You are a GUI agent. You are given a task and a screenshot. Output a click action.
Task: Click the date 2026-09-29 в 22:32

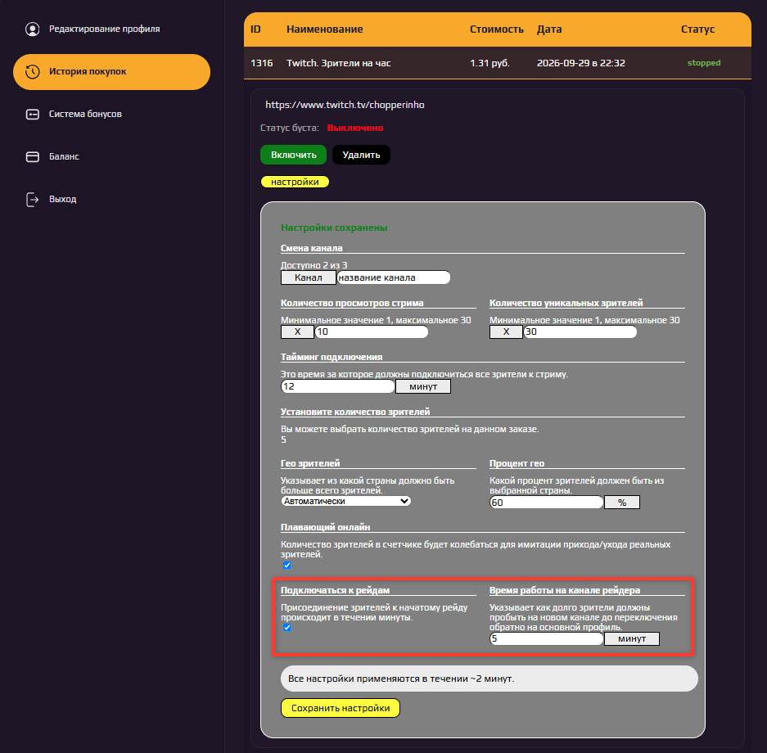click(x=581, y=63)
